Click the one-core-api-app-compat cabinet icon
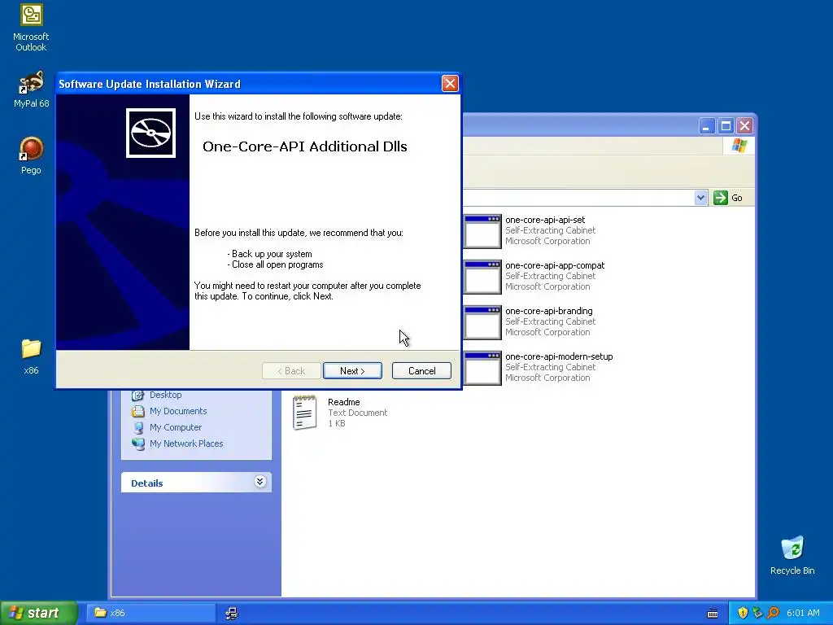This screenshot has height=625, width=833. click(482, 277)
